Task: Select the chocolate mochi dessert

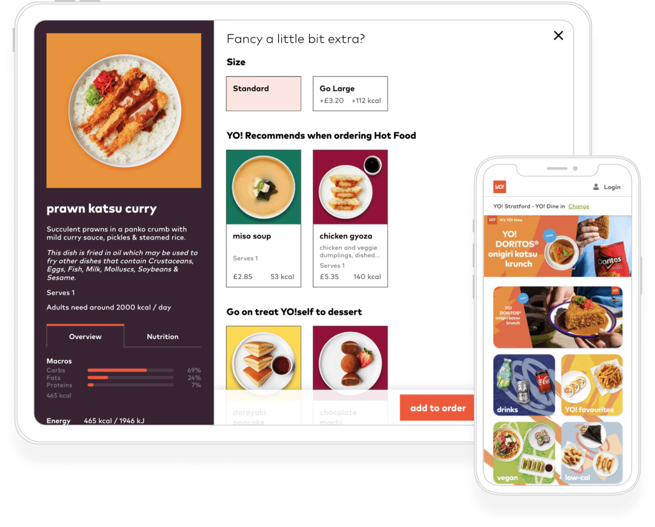Action: 350,375
